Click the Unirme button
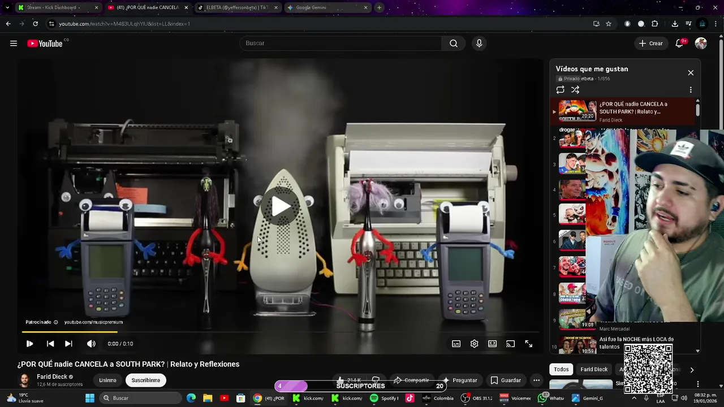Screen dimensions: 724x407 107,380
